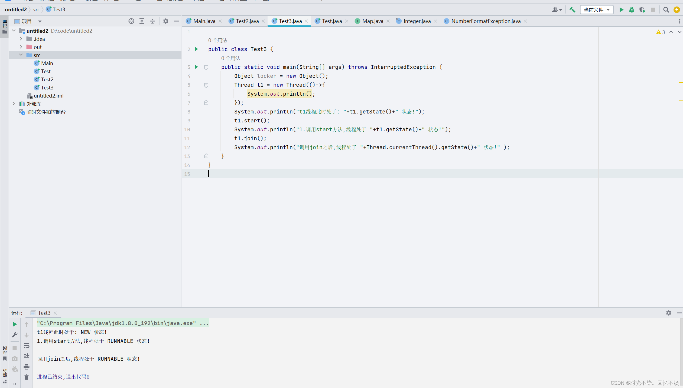Screen dimensions: 683x388
Task: Close the Main.java editor tab
Action: click(x=220, y=21)
